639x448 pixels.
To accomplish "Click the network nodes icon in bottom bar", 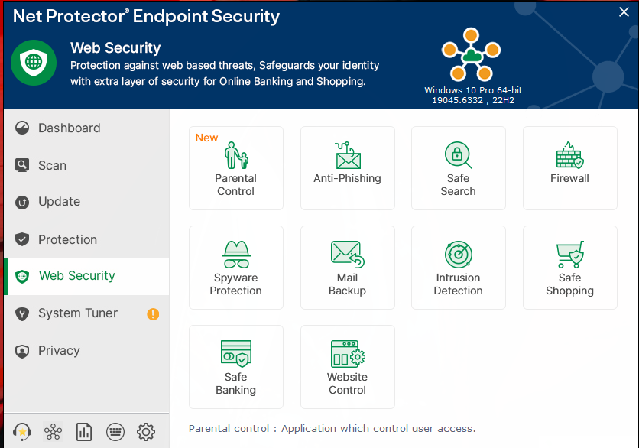I will [x=53, y=432].
